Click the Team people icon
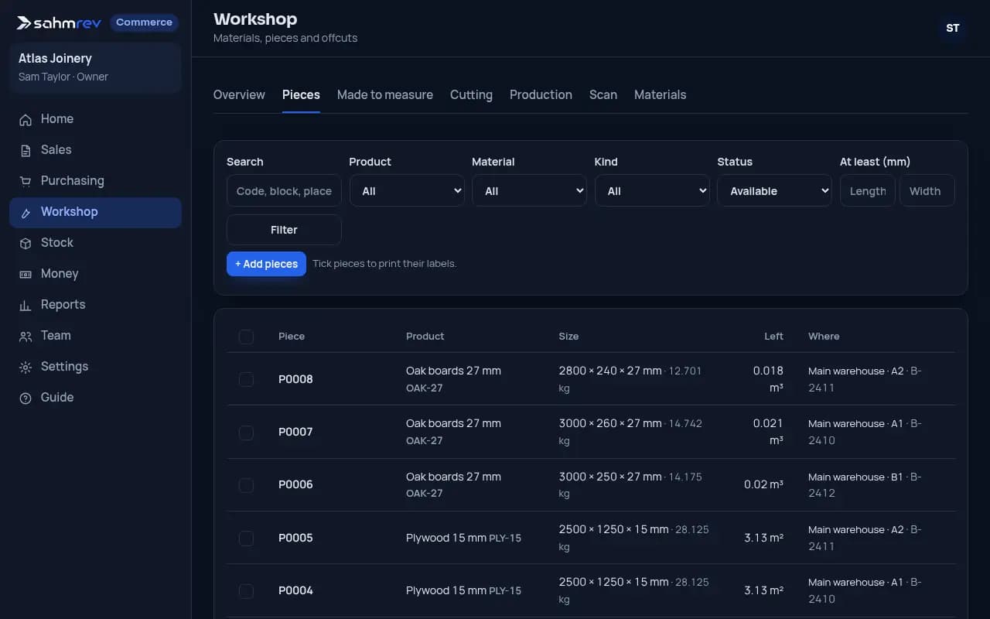Viewport: 990px width, 619px height. [26, 336]
